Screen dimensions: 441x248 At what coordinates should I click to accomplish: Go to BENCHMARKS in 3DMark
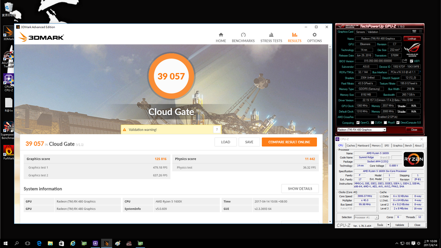coord(243,38)
